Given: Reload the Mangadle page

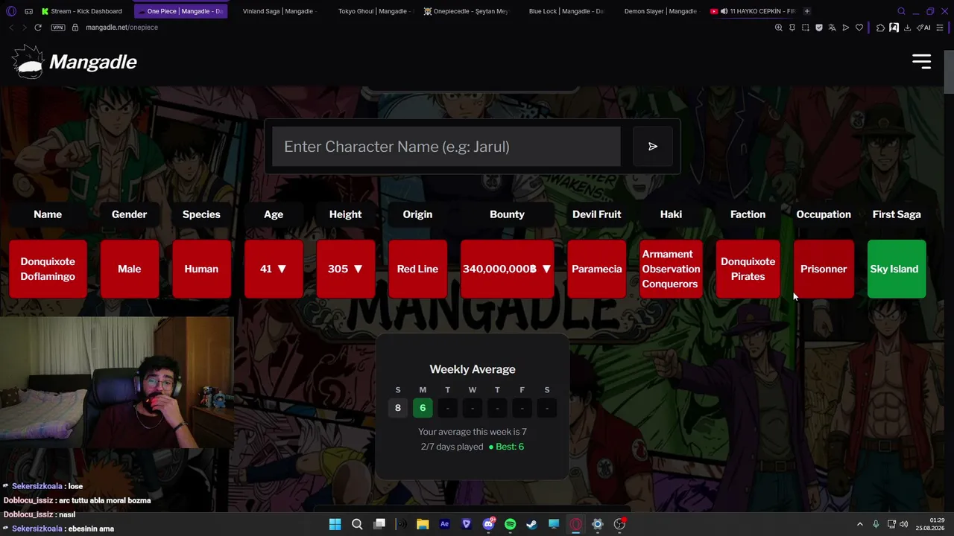Looking at the screenshot, I should point(38,28).
